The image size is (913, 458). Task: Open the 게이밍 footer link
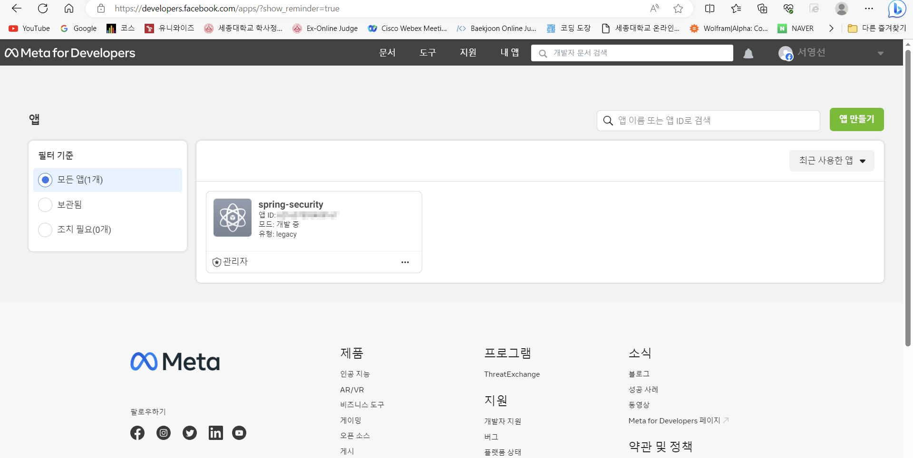point(351,420)
